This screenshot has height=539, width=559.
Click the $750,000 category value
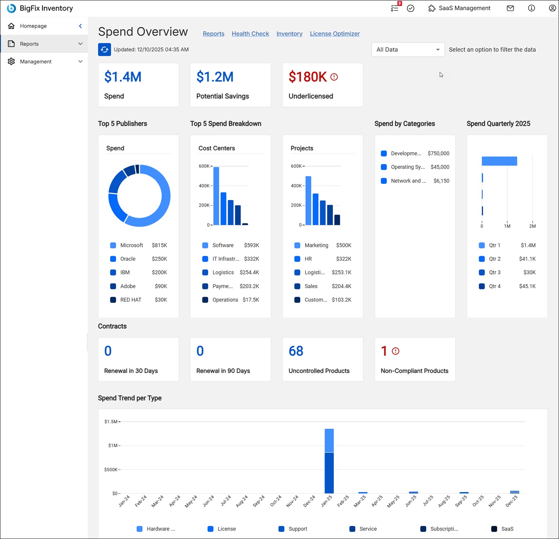tap(438, 153)
